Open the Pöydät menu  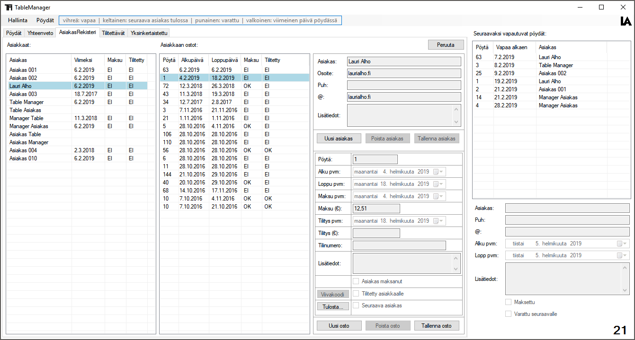pos(45,20)
